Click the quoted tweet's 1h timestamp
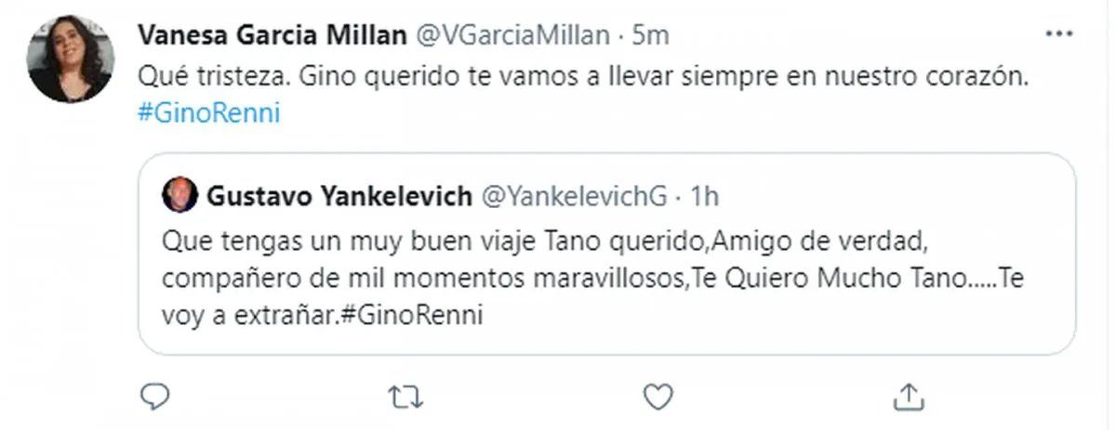This screenshot has height=430, width=1116. (707, 196)
